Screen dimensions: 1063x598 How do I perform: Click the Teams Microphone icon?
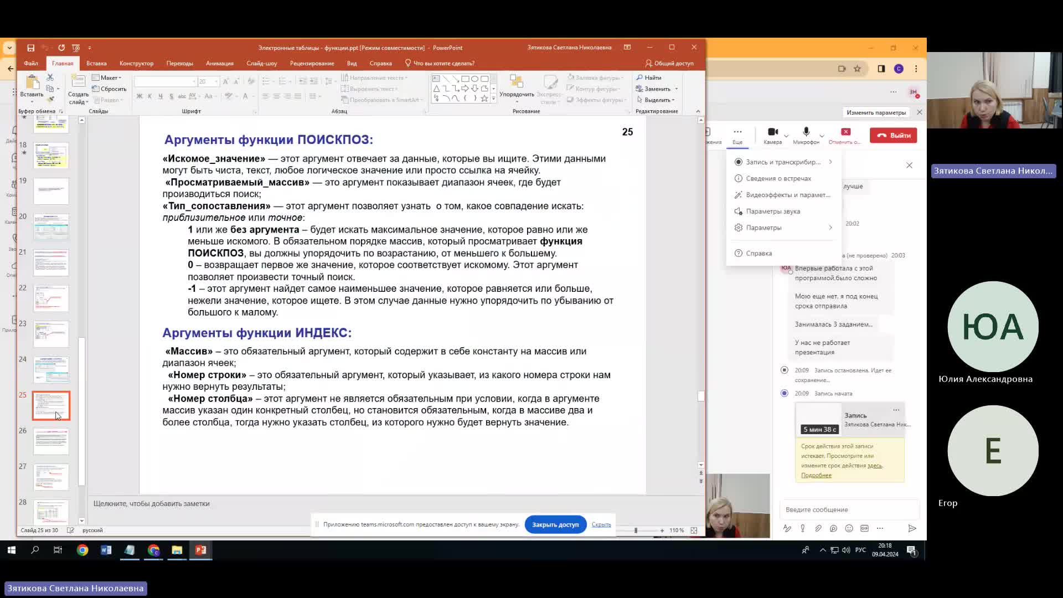[806, 132]
